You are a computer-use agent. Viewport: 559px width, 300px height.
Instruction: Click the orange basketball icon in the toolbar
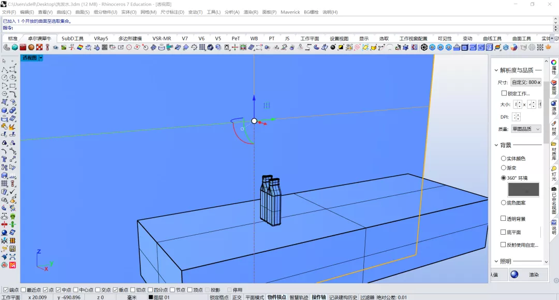coord(31,48)
